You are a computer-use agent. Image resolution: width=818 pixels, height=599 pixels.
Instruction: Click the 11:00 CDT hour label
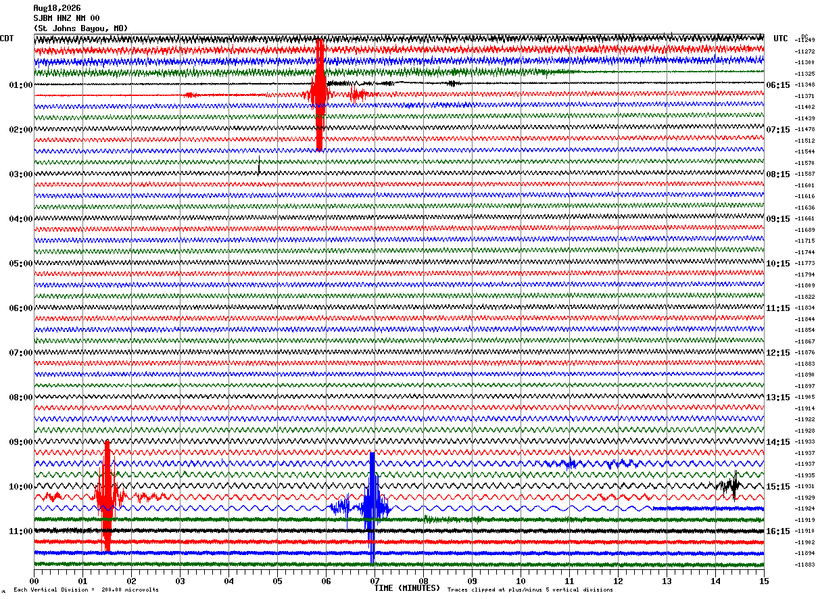click(x=21, y=531)
